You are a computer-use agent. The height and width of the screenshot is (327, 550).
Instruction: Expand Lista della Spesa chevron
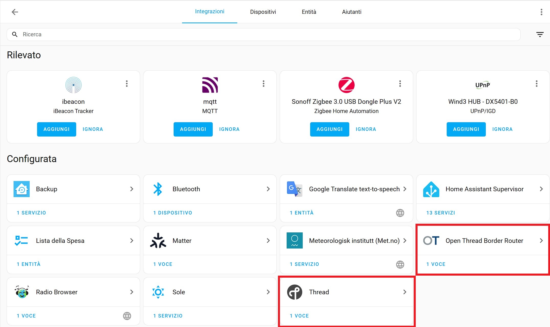132,241
